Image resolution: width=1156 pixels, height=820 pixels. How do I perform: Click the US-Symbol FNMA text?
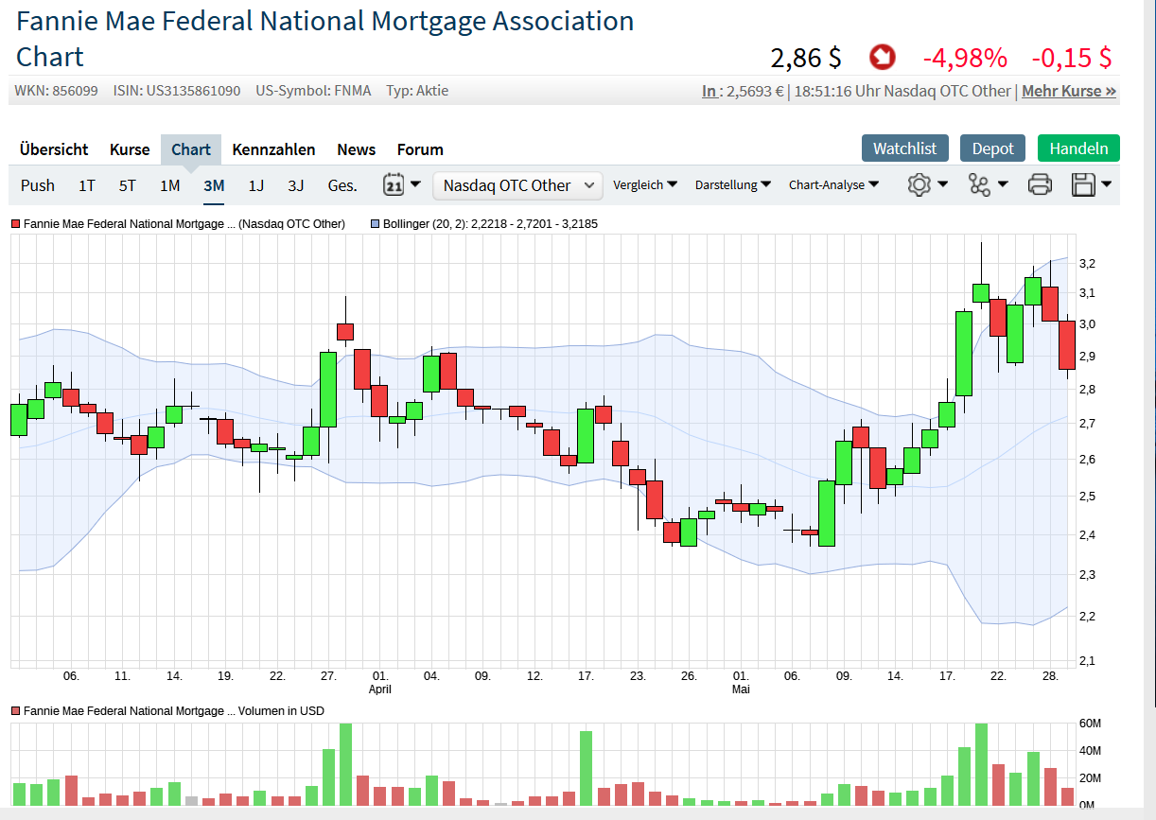click(313, 91)
